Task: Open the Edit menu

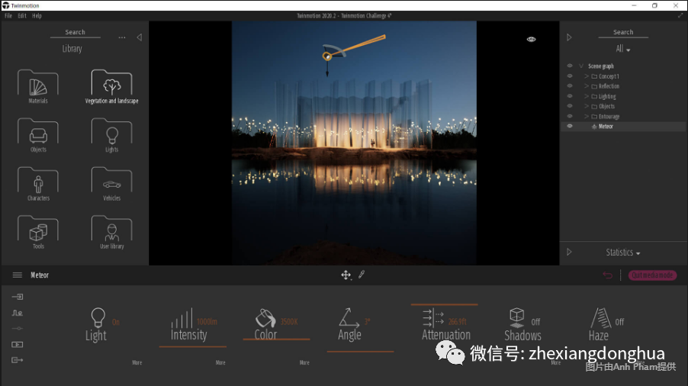Action: coord(22,16)
